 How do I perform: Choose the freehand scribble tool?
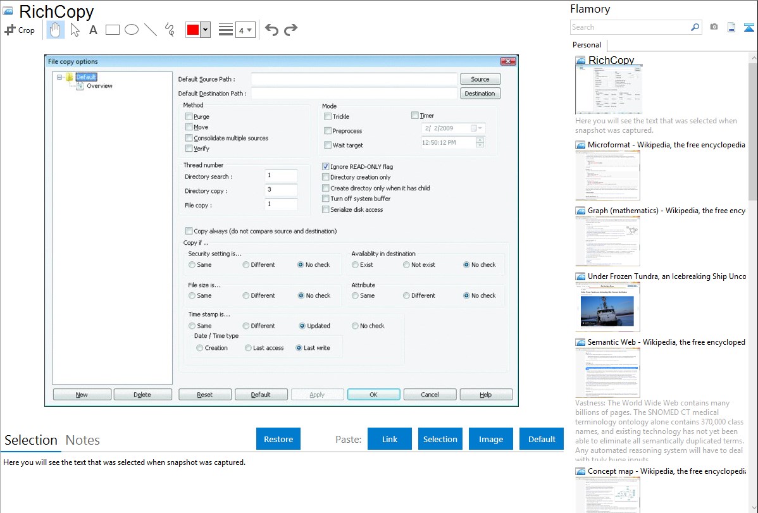click(170, 30)
